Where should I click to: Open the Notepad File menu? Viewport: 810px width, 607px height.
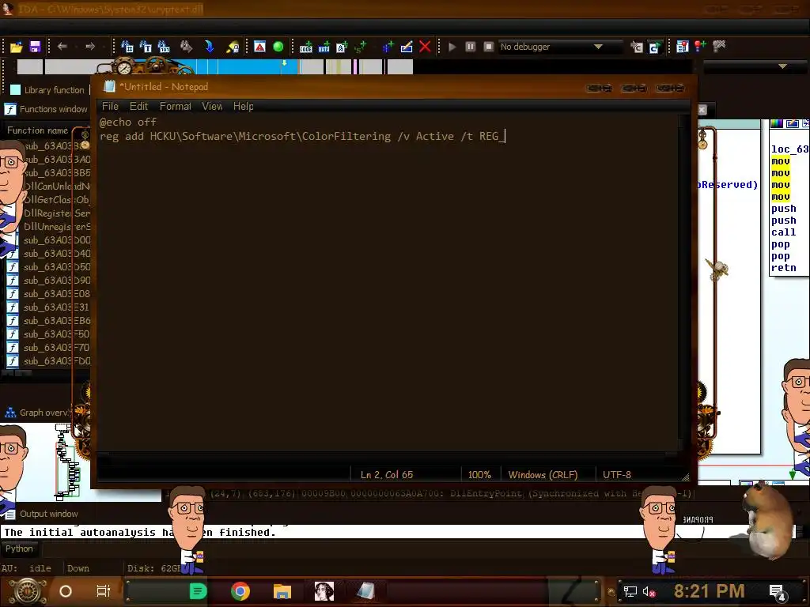pyautogui.click(x=110, y=107)
